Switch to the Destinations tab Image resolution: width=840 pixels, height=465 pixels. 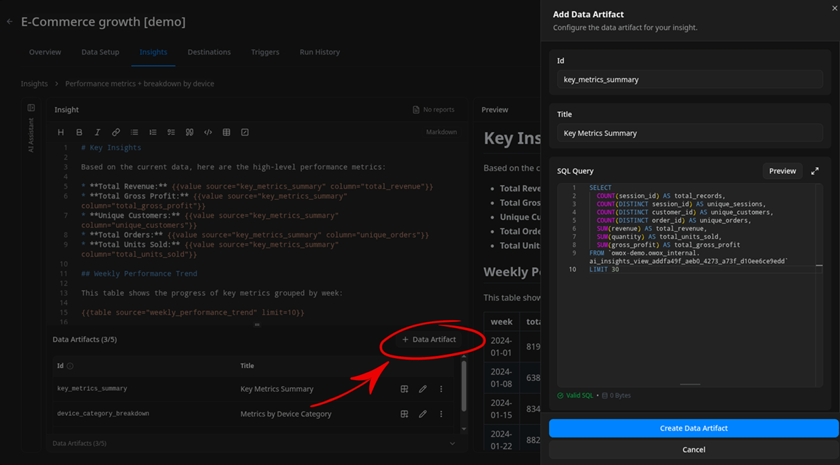pyautogui.click(x=209, y=52)
